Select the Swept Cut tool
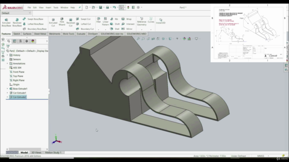 [x=83, y=19]
